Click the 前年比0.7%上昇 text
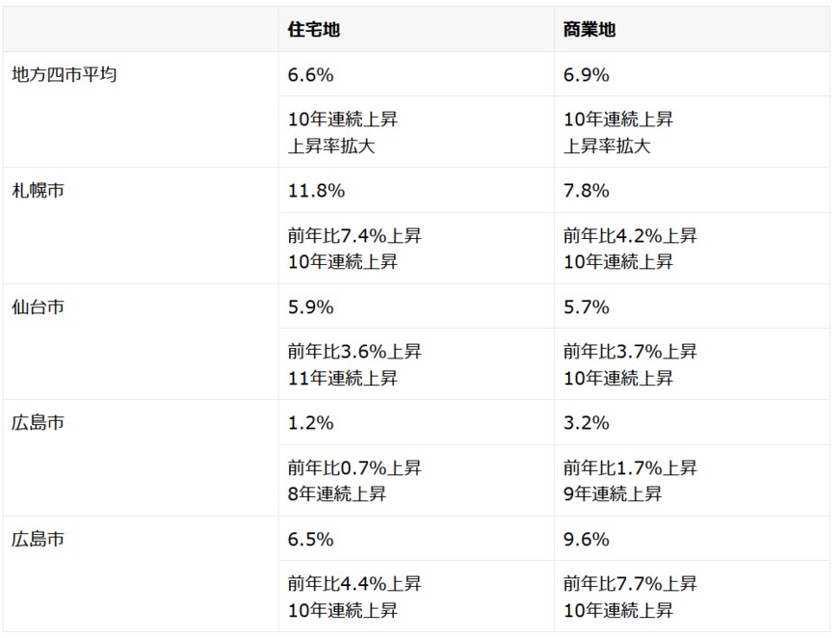Viewport: 838px width, 638px height. click(354, 468)
